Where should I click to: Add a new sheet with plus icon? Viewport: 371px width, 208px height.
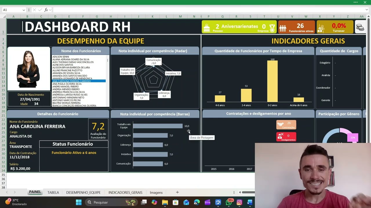pos(177,192)
